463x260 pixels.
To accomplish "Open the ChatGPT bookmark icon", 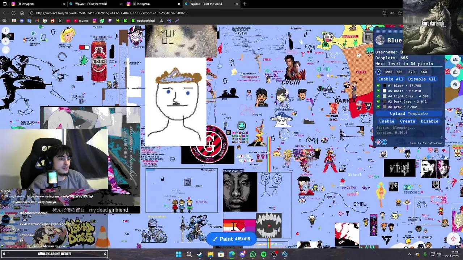I will point(161,21).
